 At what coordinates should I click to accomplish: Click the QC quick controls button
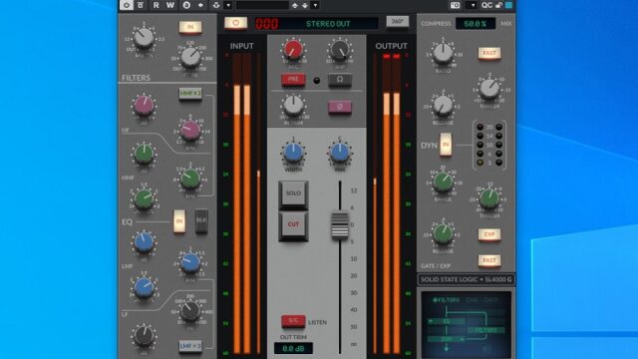[486, 5]
